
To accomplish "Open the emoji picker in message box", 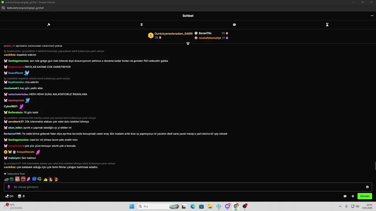I will click(367, 187).
